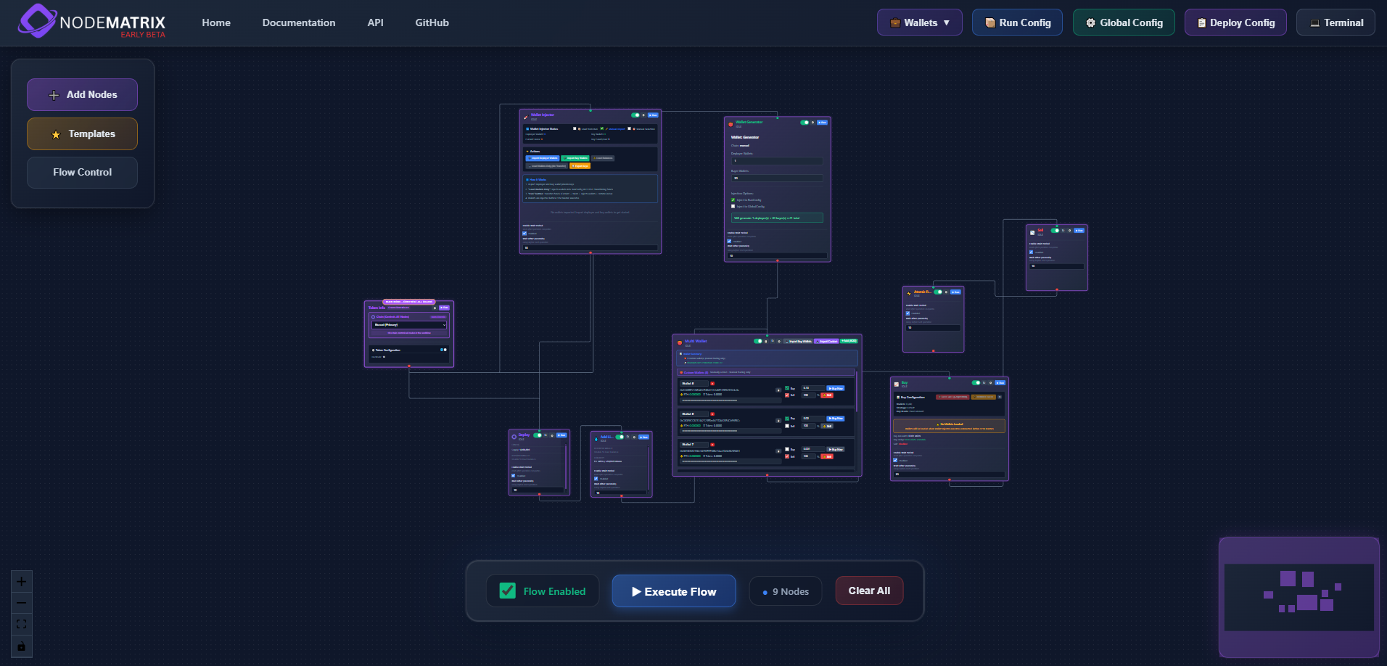
Task: Uncheck the Flow Enabled checkbox
Action: point(507,591)
